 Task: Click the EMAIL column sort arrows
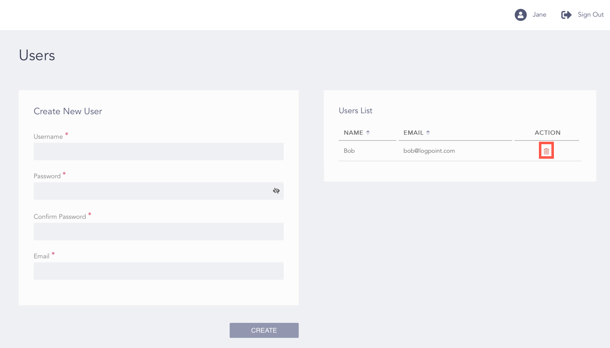[428, 133]
